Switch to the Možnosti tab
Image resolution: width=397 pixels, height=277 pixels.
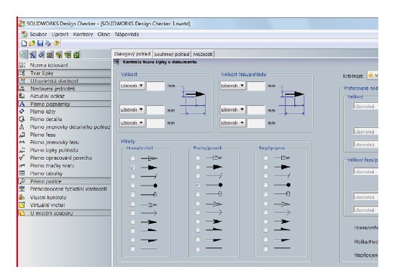203,54
